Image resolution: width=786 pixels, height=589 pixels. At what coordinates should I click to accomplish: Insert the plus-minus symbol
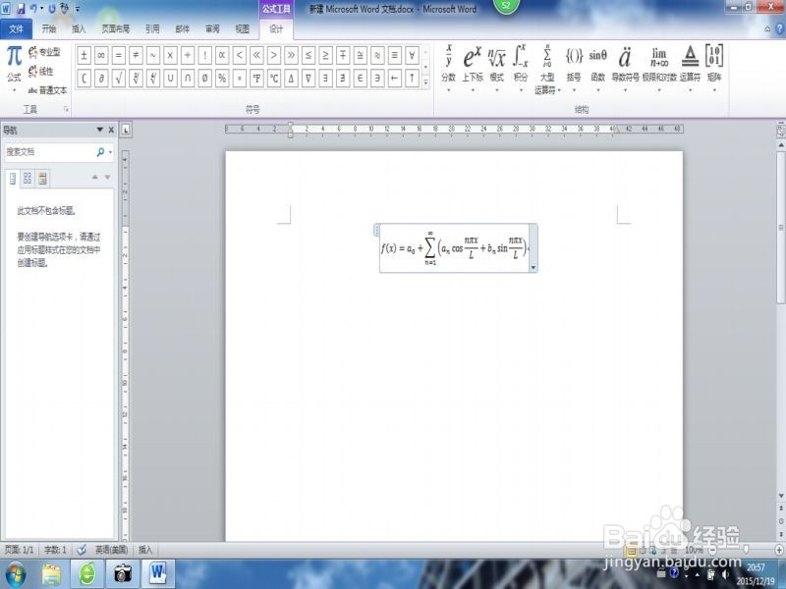(84, 55)
